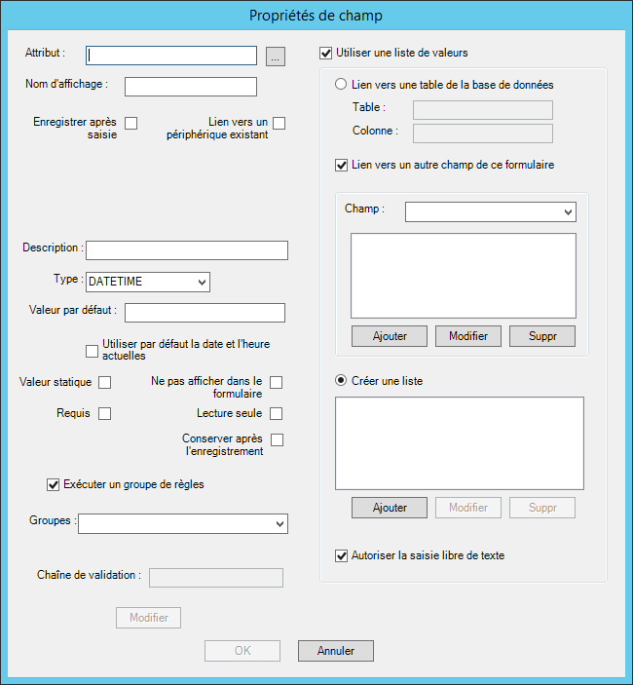Click the Créer une liste list box

(460, 443)
